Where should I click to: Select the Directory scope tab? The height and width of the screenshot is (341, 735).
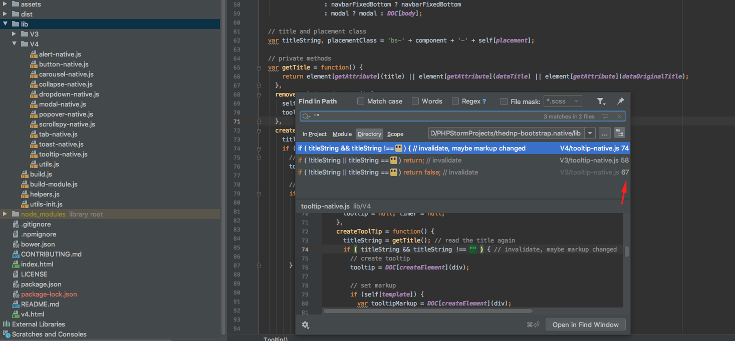(370, 134)
